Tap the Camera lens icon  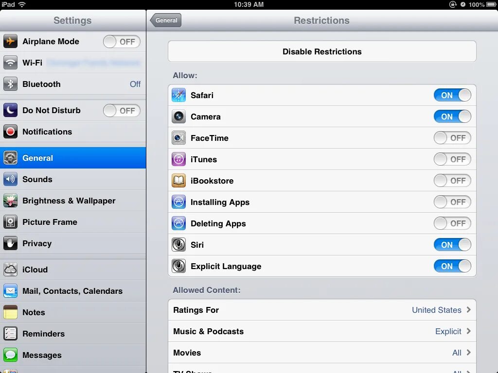pyautogui.click(x=179, y=117)
